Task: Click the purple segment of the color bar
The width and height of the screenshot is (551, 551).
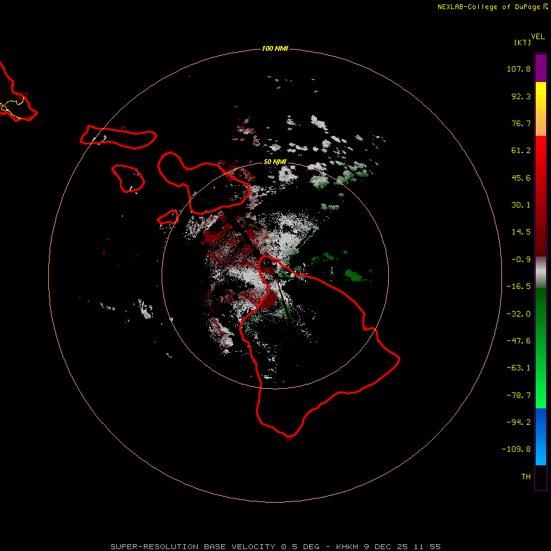Action: coord(541,68)
